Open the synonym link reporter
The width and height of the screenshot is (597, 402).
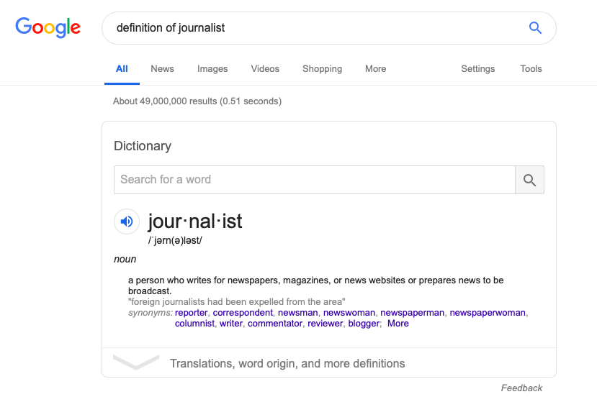coord(191,313)
